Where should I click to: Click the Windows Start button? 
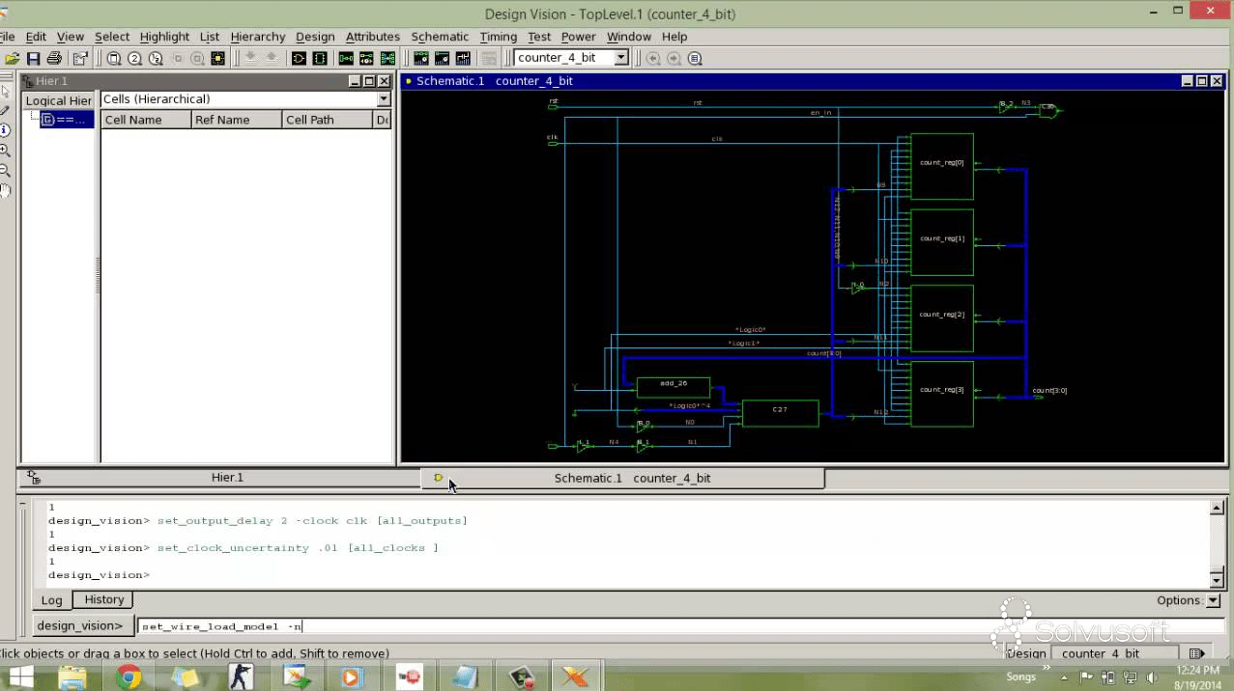20,677
